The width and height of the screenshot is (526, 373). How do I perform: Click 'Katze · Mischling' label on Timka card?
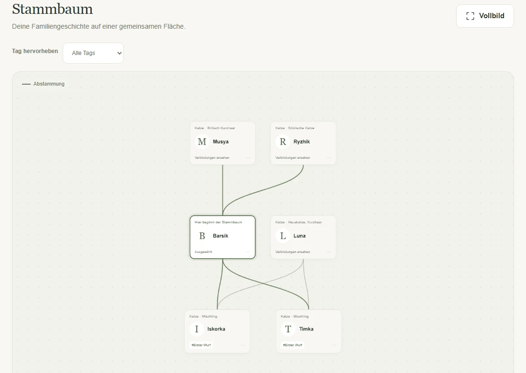coord(295,316)
